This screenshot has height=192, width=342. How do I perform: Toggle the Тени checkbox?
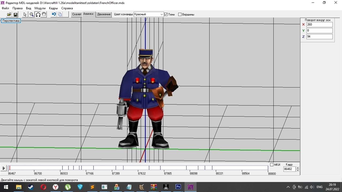pyautogui.click(x=166, y=14)
